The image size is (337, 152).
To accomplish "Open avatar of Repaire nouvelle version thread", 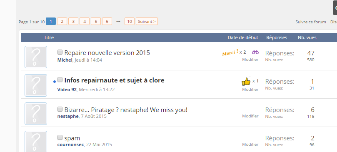I will [36, 57].
